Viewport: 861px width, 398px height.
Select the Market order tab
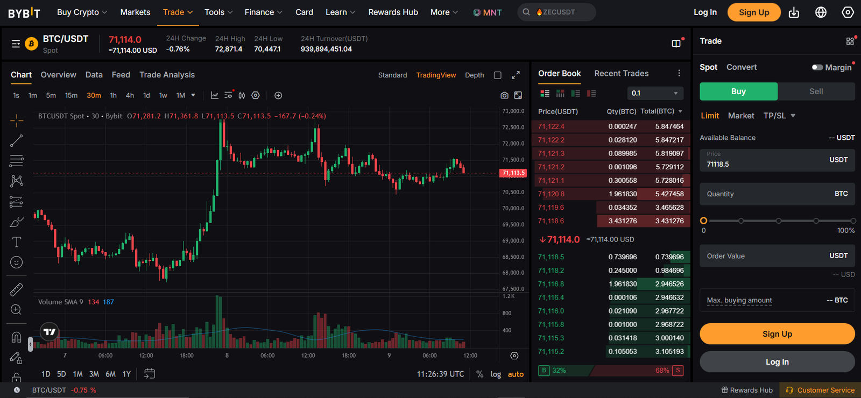click(x=741, y=116)
